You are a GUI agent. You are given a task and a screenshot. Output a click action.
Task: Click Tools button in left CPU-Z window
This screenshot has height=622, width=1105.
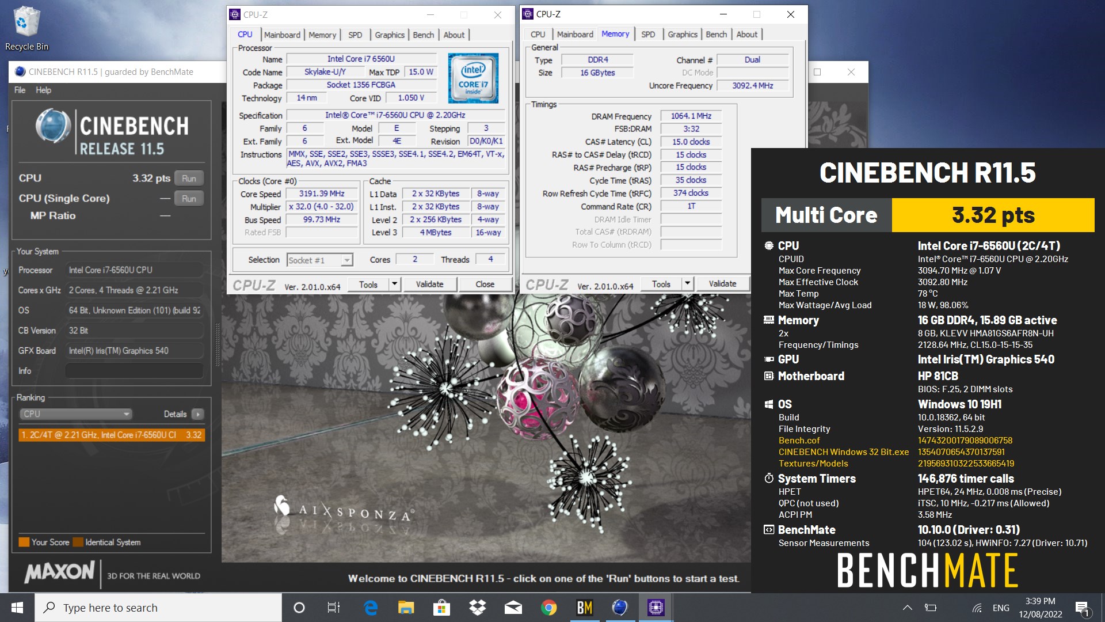point(368,284)
